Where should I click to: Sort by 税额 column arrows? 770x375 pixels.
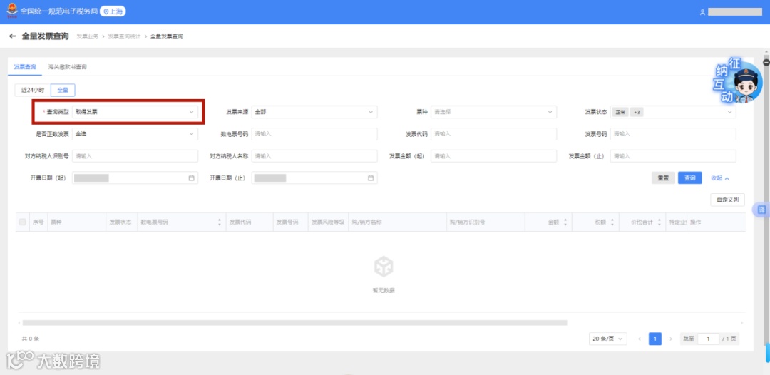click(x=612, y=222)
